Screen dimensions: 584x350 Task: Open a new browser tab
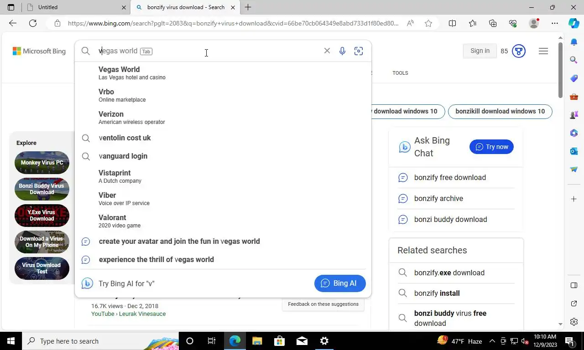point(248,7)
